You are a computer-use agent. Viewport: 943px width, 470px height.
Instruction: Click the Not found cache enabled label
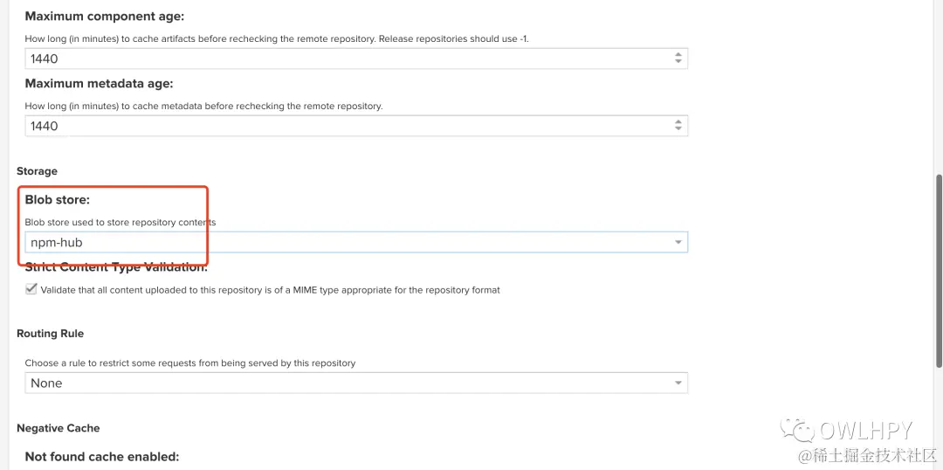tap(101, 456)
